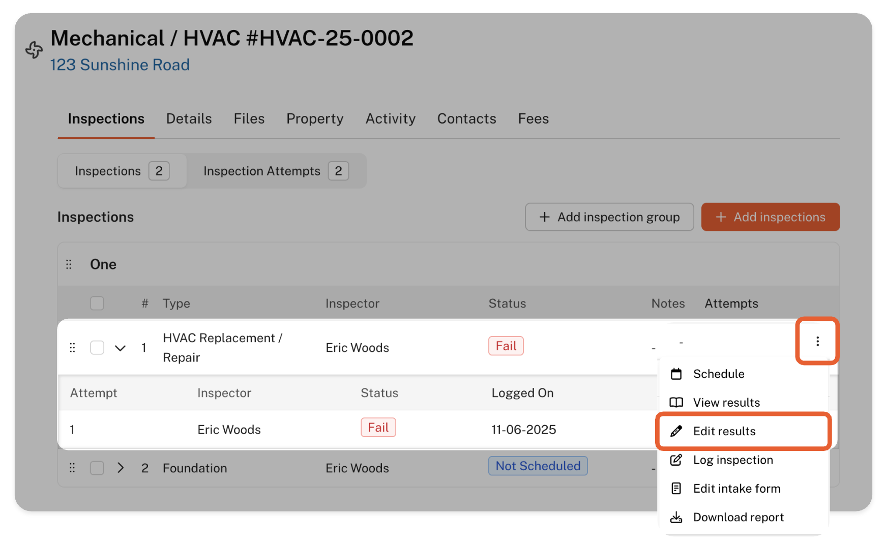Click the book icon for View results
The width and height of the screenshot is (885, 545).
pos(676,403)
